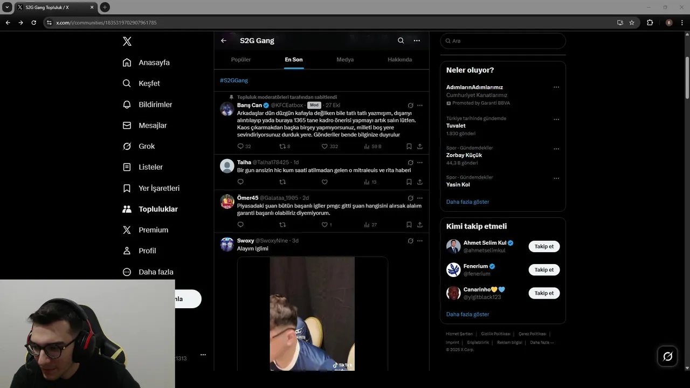This screenshot has height=388, width=690.
Task: Follow Ahmet Selim Kul
Action: coord(544,246)
